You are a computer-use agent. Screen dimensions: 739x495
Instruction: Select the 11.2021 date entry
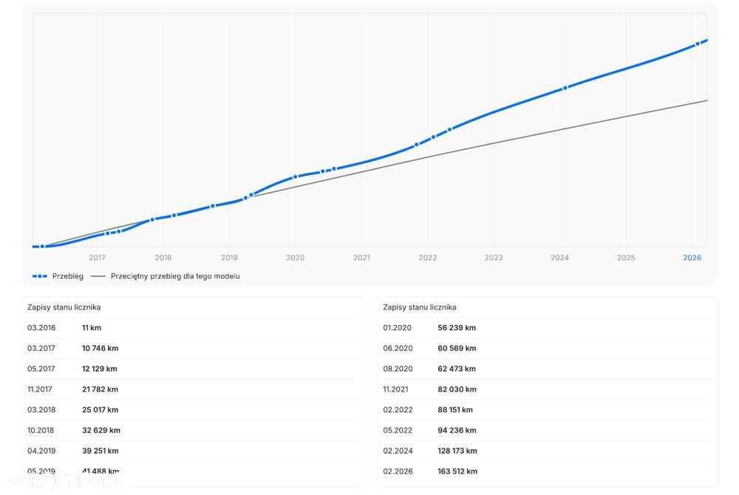tap(396, 389)
